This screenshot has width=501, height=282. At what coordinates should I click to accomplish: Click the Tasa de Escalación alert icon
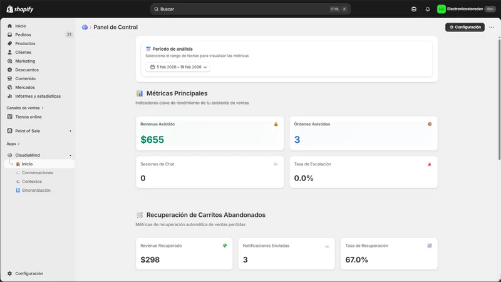[430, 164]
